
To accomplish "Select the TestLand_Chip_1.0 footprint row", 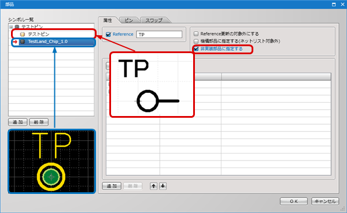I will click(x=53, y=42).
